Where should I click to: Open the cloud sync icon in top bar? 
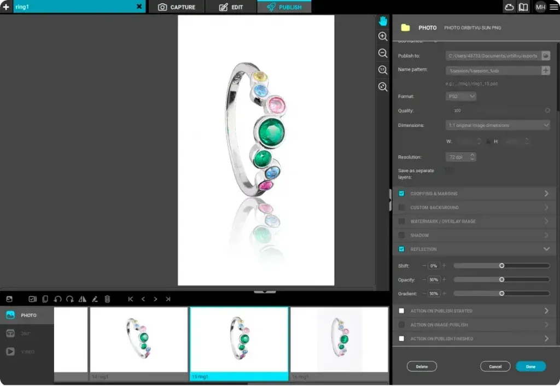(x=509, y=7)
